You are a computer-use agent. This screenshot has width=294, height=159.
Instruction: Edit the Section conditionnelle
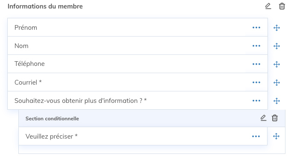point(263,118)
